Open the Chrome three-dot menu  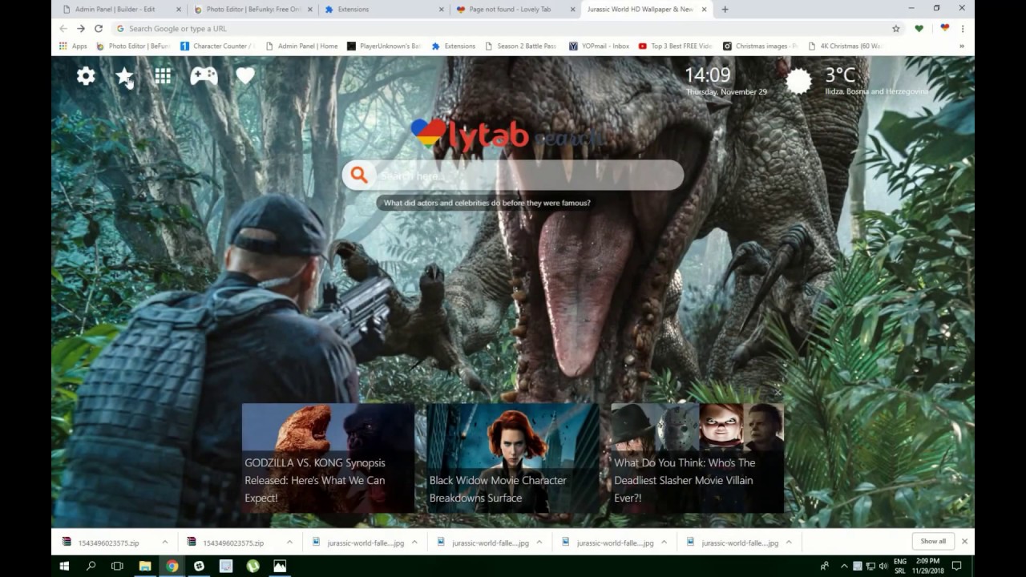pos(963,28)
